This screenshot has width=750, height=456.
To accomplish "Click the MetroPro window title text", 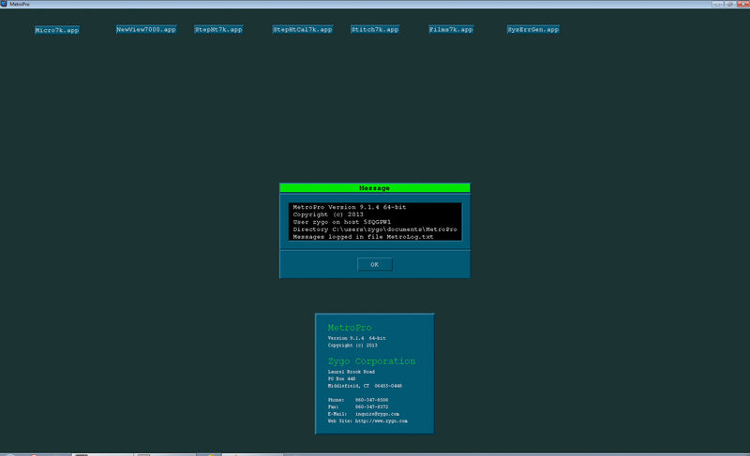I will (22, 4).
